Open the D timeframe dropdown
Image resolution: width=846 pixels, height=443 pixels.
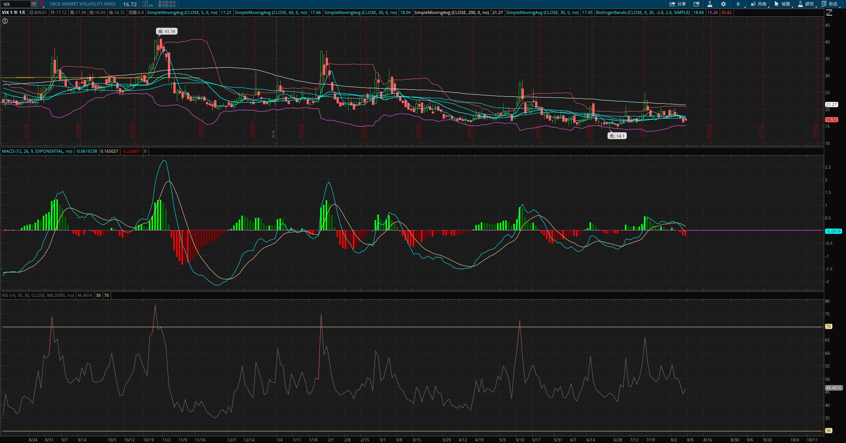click(739, 4)
